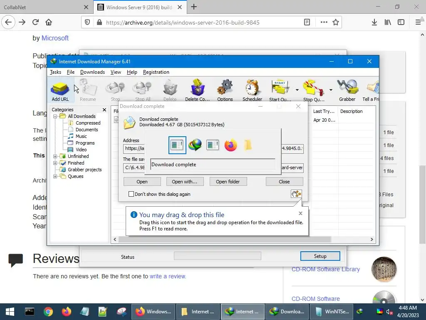Screen dimensions: 426x320
Task: Expand the Finished category
Action: pyautogui.click(x=55, y=163)
